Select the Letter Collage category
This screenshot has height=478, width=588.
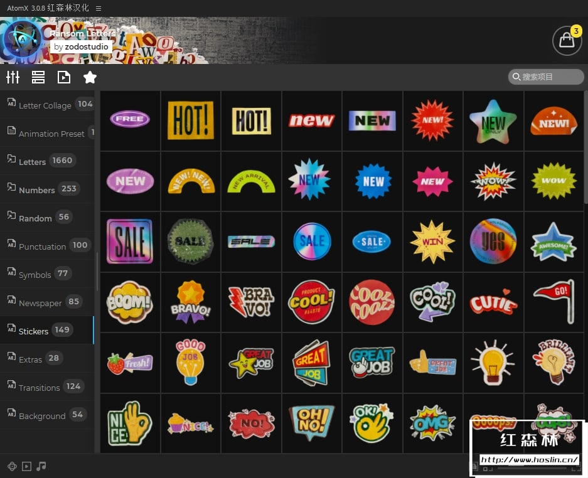tap(47, 104)
